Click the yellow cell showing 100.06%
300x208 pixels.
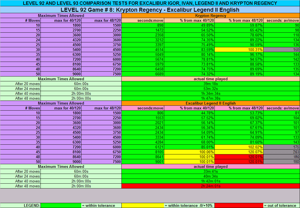189,152
